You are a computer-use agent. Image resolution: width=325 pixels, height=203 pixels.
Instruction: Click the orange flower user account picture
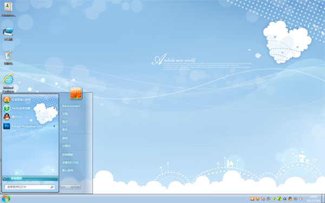click(76, 93)
